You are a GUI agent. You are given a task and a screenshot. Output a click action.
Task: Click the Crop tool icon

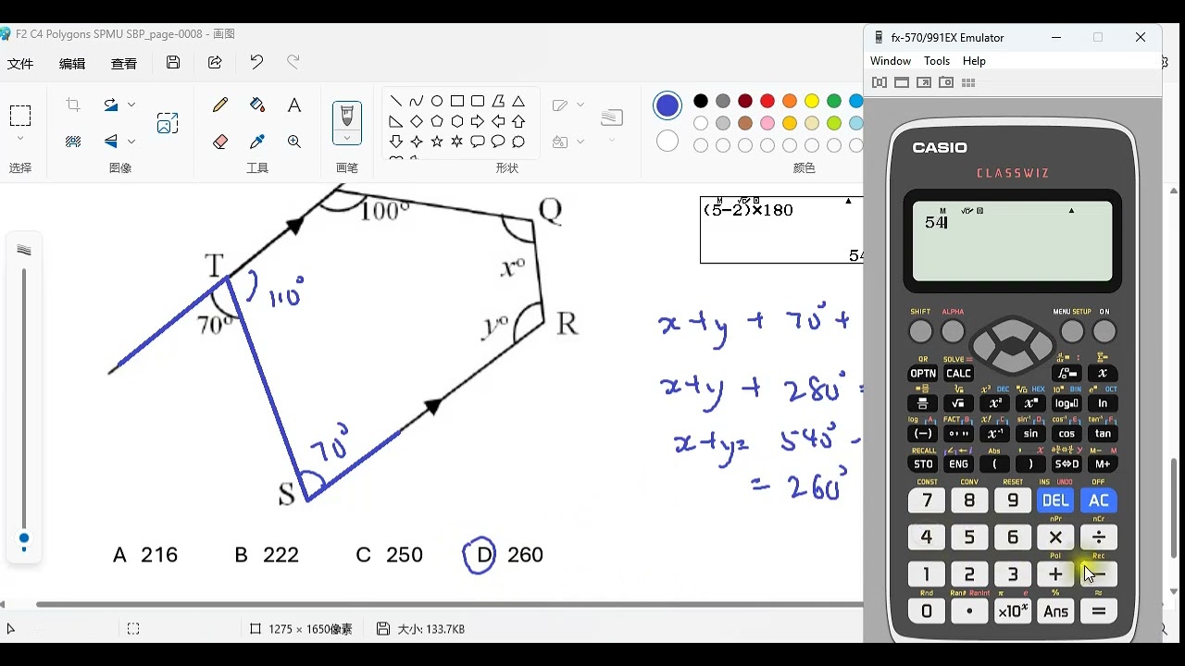(x=73, y=105)
